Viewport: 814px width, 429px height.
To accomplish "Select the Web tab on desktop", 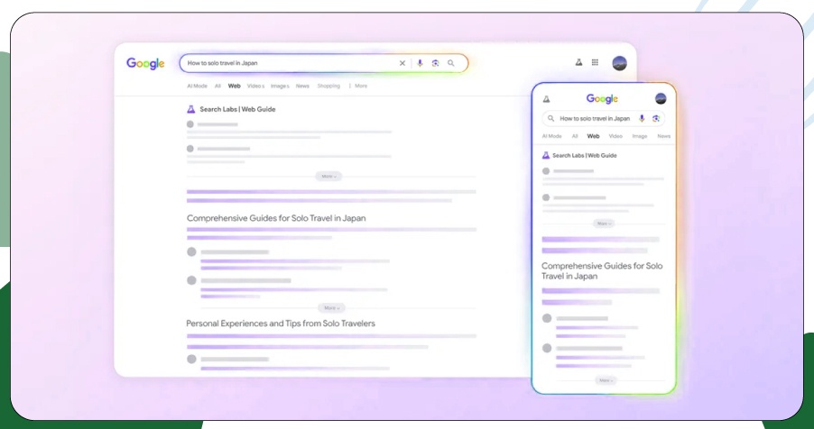I will click(x=234, y=87).
